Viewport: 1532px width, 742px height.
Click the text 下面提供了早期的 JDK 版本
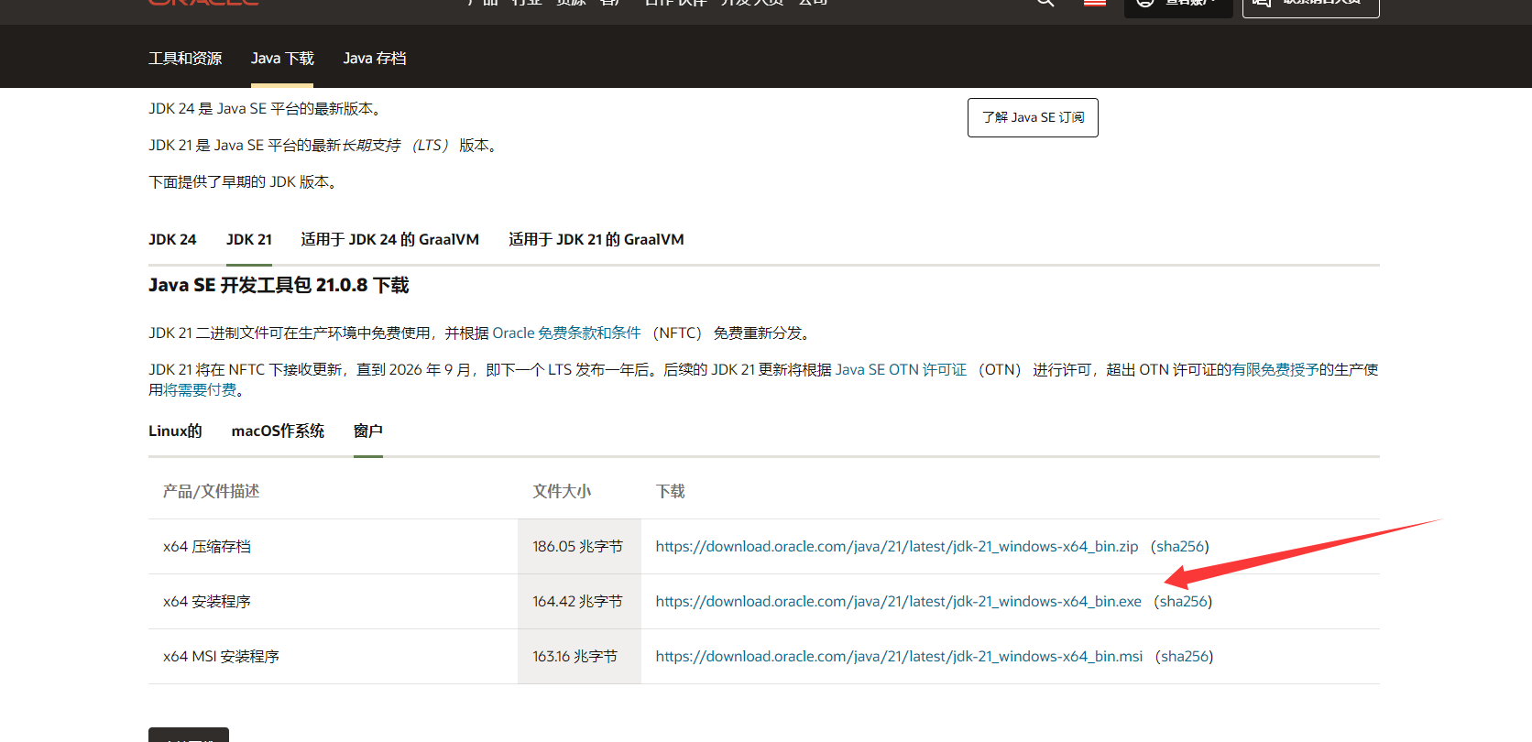pos(243,181)
